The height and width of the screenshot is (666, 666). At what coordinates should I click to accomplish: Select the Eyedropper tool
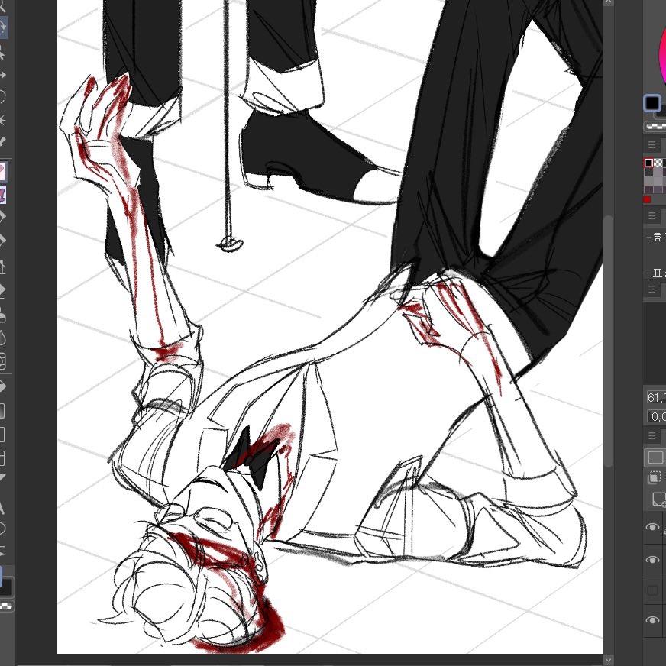[2, 142]
